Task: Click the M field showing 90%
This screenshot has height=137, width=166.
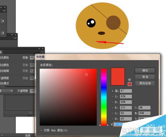Action: tap(144, 113)
